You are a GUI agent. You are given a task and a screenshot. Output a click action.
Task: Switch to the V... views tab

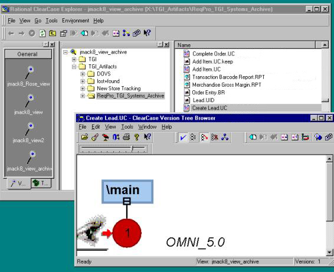coord(19,183)
